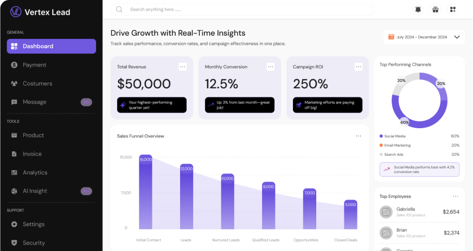Click the notification bell icon
The height and width of the screenshot is (251, 473).
tap(418, 9)
